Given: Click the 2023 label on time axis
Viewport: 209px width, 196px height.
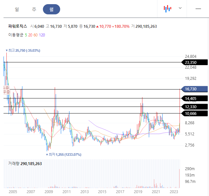Looking at the screenshot, I should (174, 192).
